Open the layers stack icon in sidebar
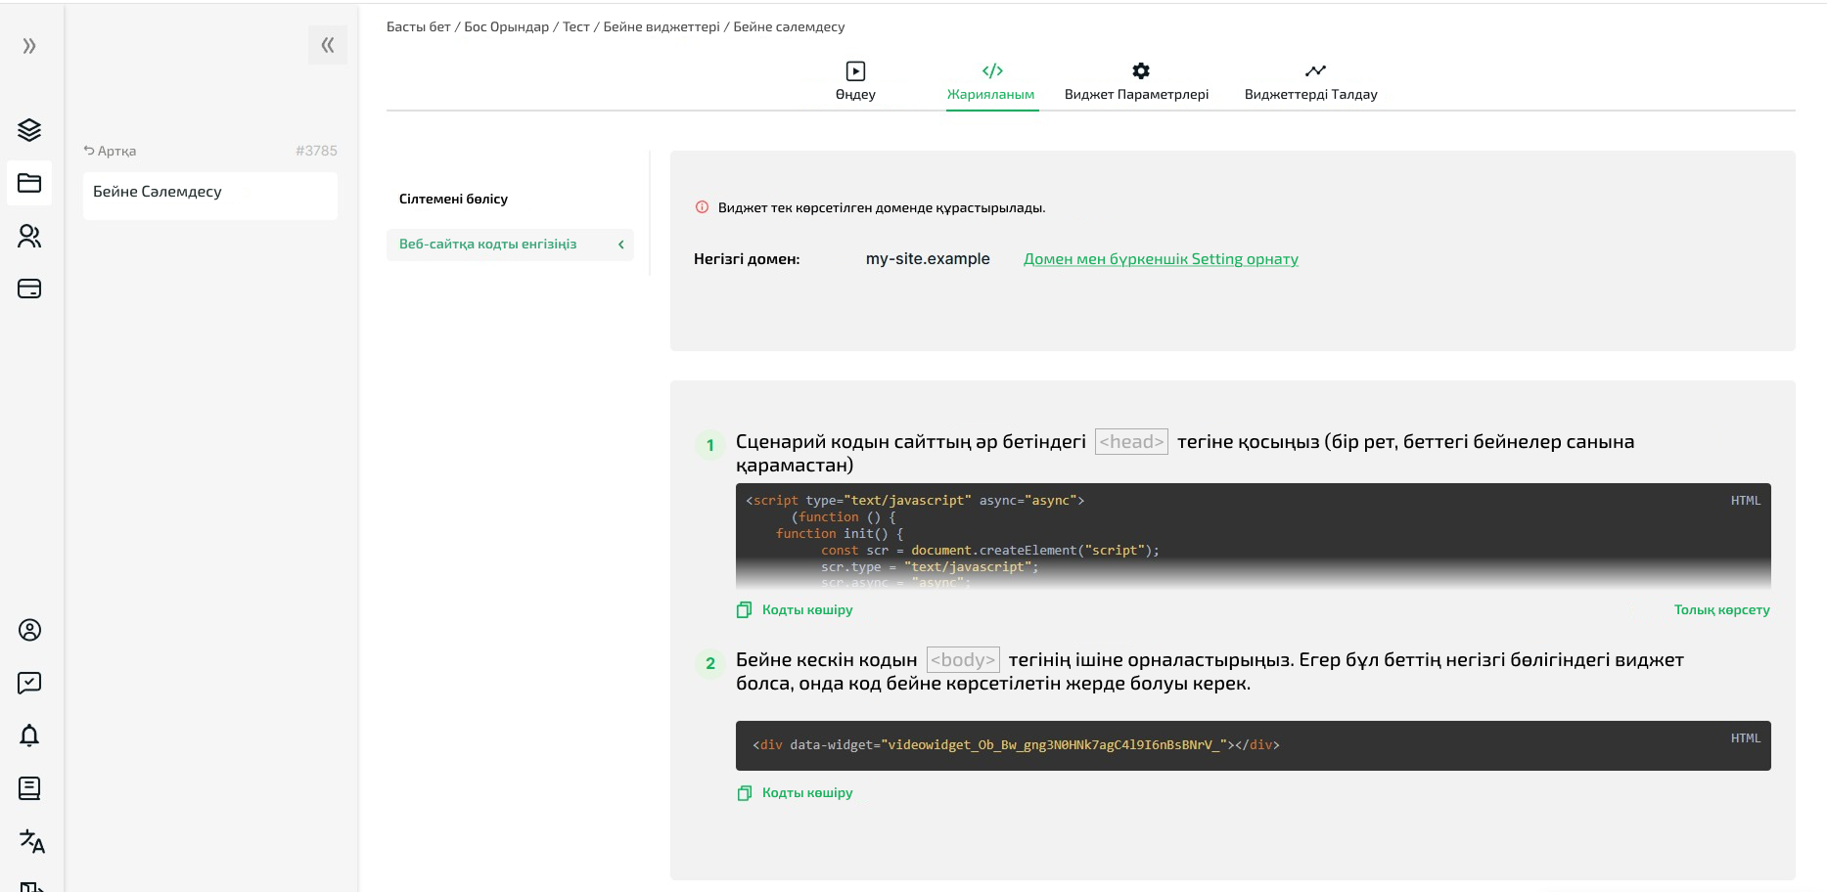The image size is (1827, 892). pos(29,130)
